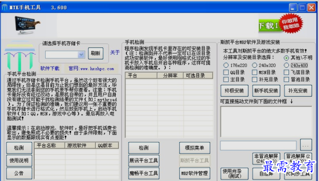This screenshot has width=319, height=181.
Task: Tick the 主目录 checkbox
Action: (226, 80)
